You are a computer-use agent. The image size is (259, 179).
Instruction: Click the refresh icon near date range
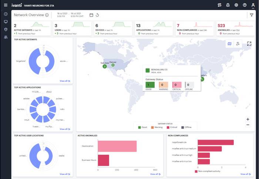[x=97, y=15]
